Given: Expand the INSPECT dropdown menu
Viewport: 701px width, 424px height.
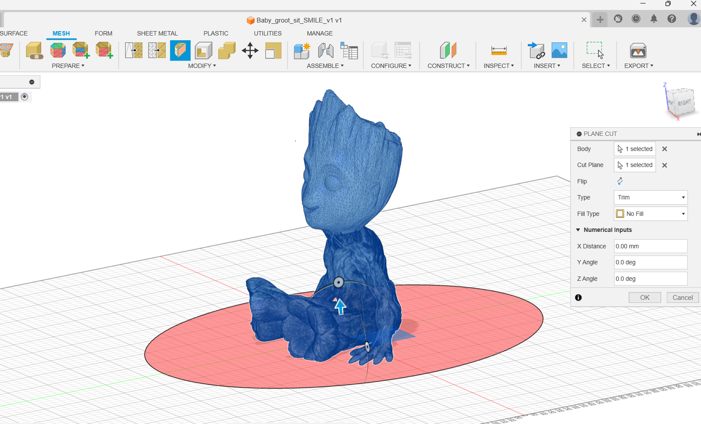Looking at the screenshot, I should tap(499, 66).
